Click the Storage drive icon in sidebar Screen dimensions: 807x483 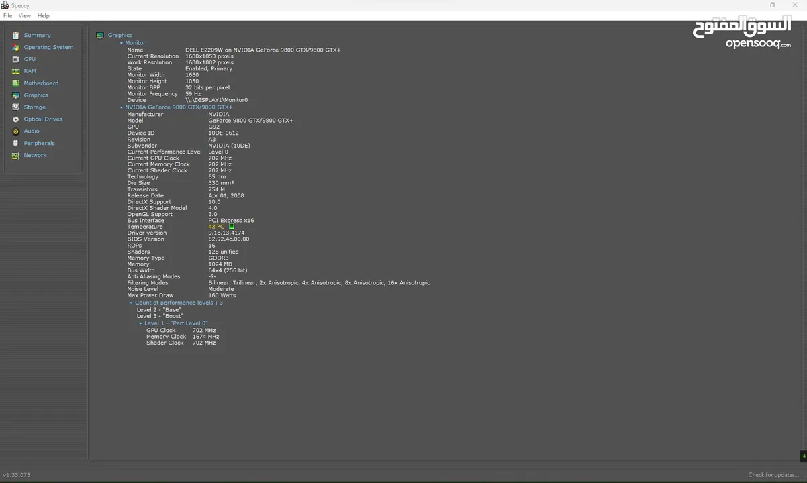(16, 107)
